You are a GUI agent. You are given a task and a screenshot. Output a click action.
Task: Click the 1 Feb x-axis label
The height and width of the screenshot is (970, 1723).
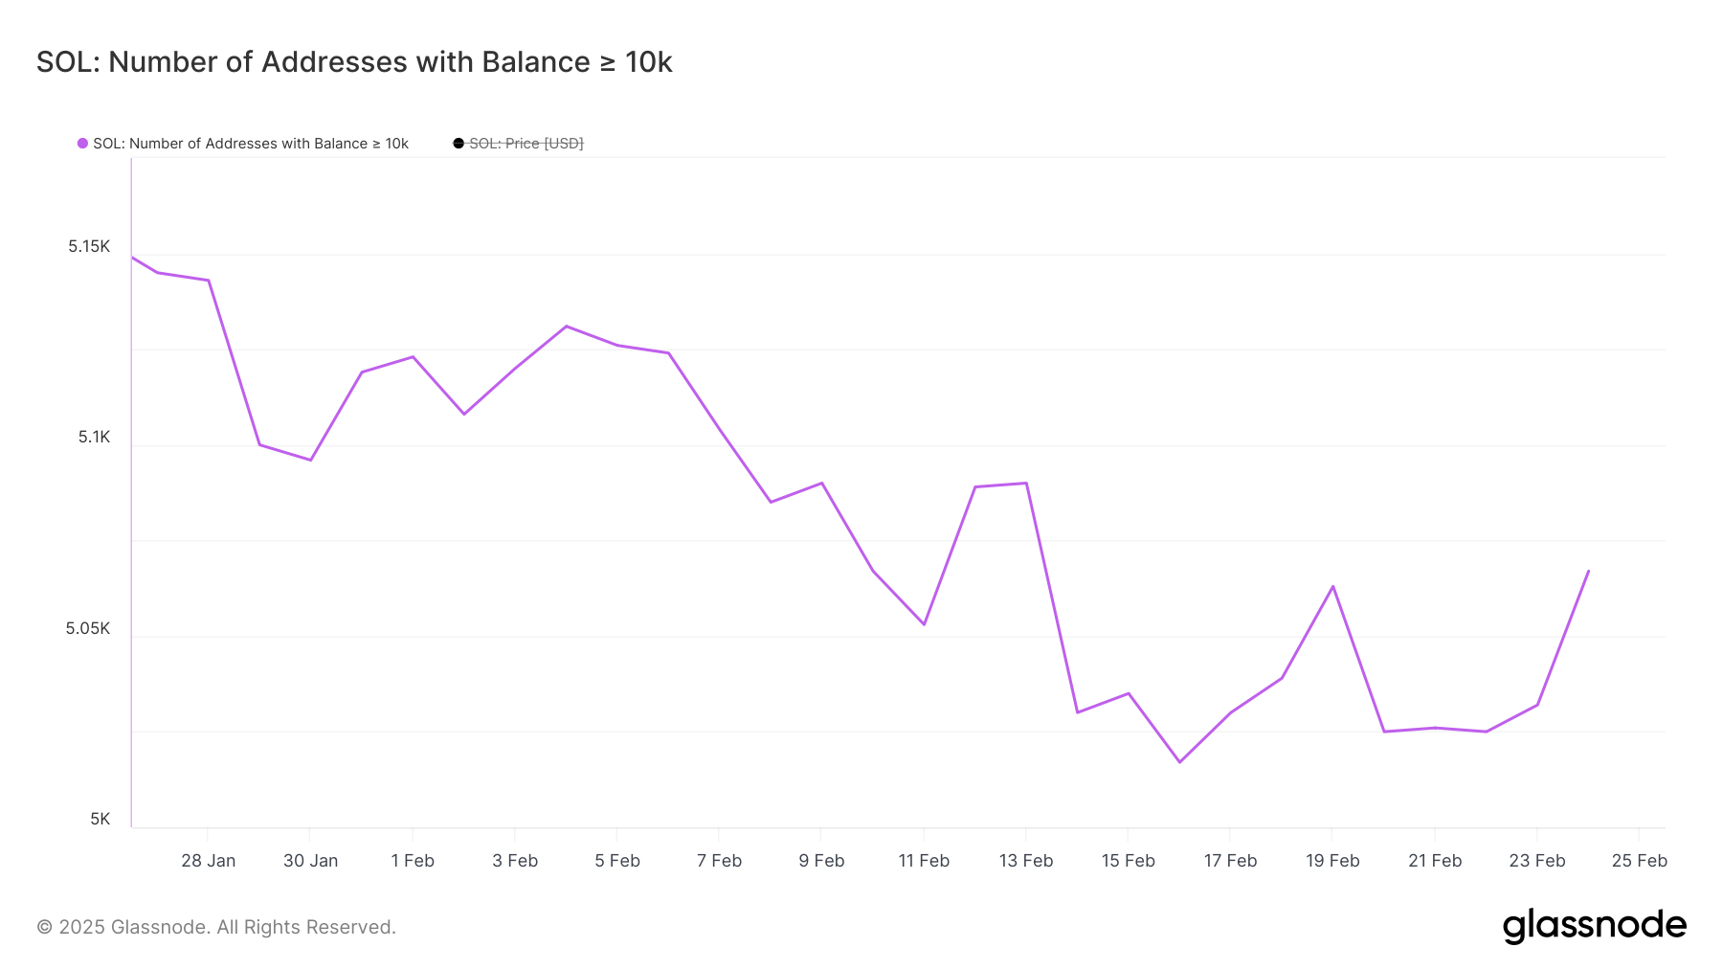click(413, 861)
